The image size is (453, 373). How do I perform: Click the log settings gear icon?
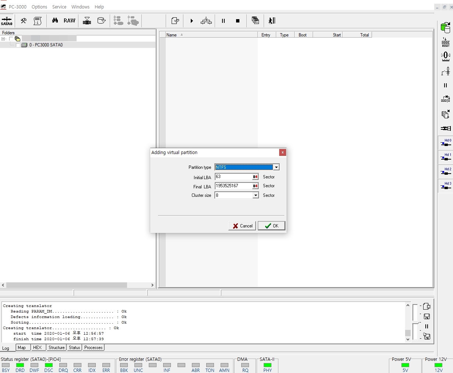[x=427, y=306]
